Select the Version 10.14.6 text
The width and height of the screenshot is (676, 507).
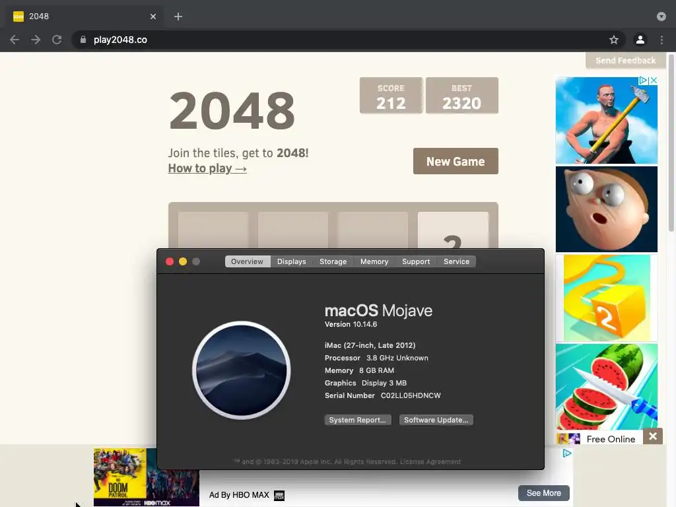tap(351, 324)
